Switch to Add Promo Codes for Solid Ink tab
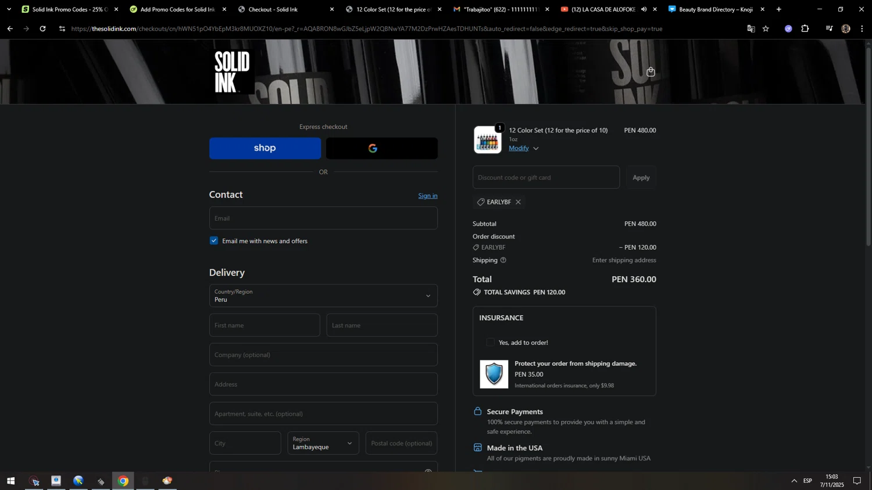Screen dimensions: 872x490 pyautogui.click(x=177, y=9)
